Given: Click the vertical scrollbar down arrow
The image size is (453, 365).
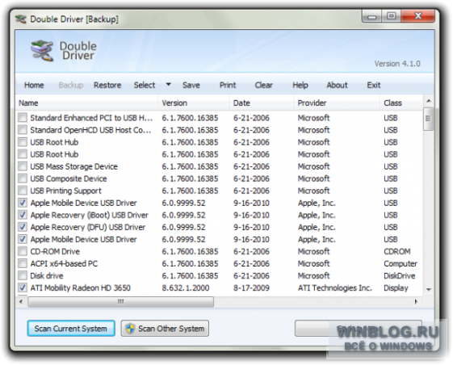Looking at the screenshot, I should (x=429, y=289).
